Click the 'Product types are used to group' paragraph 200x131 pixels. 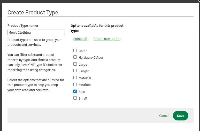35,42
